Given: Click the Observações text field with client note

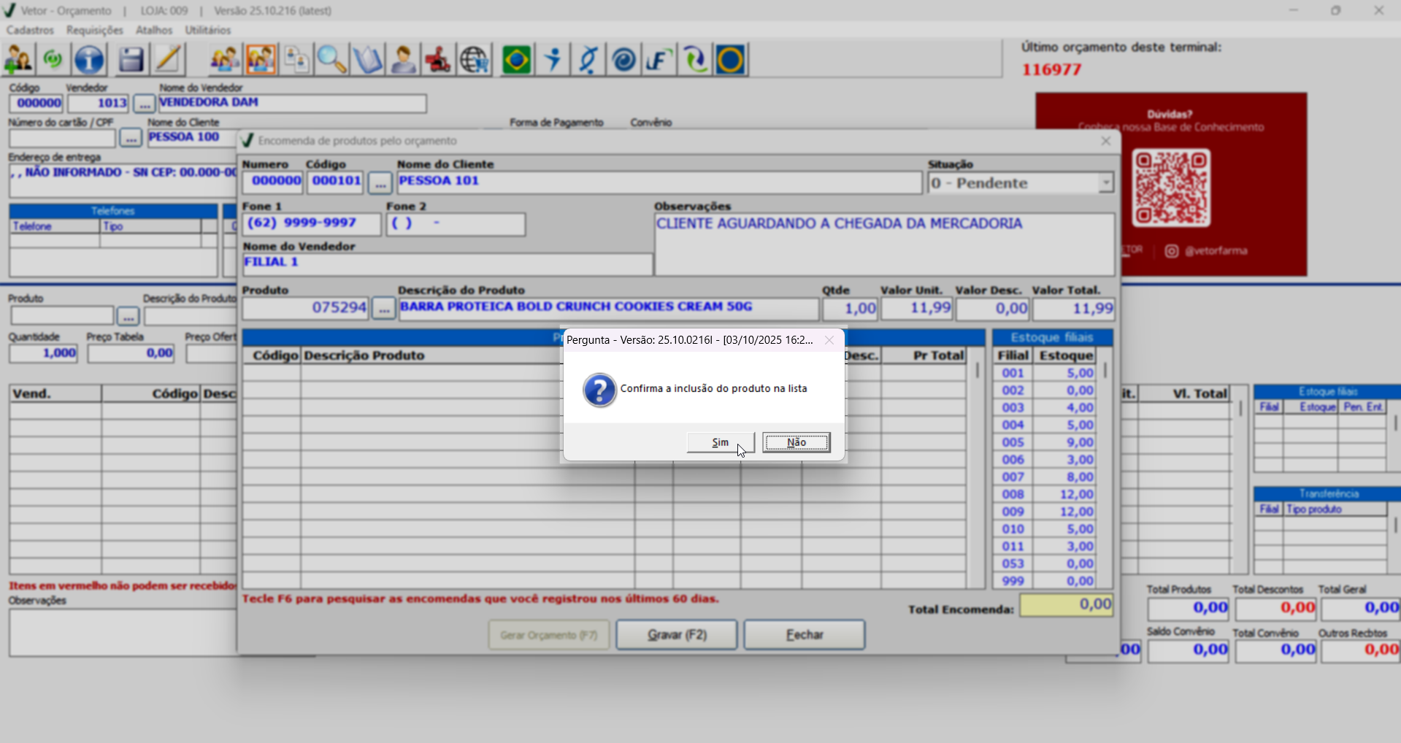Looking at the screenshot, I should point(883,245).
